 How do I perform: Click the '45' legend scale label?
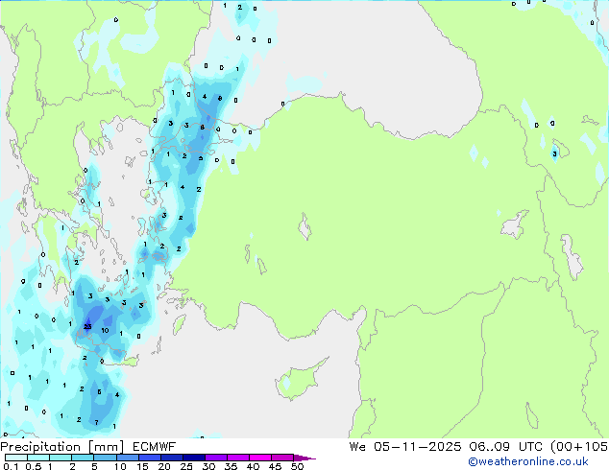point(275,466)
